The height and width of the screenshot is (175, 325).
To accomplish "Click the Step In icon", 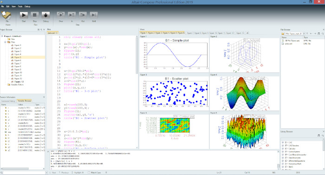I will click(72, 15).
